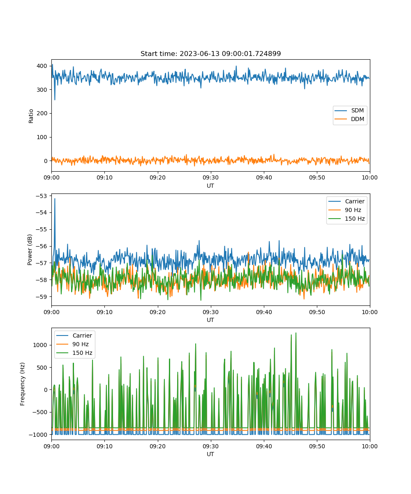Click the 09:50 tick under the Frequency plot
This screenshot has height=494, width=411.
pos(317,446)
